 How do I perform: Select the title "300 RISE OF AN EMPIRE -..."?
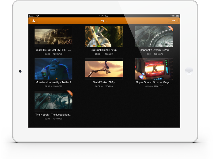click(54, 50)
